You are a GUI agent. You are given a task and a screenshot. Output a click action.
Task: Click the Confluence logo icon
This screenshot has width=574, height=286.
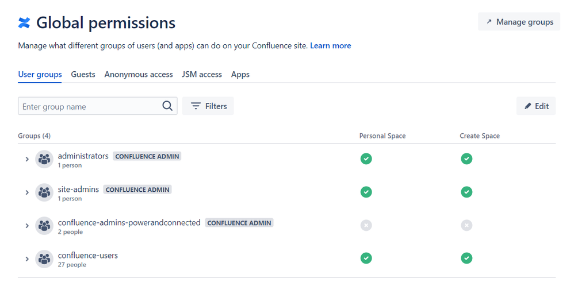coord(24,22)
